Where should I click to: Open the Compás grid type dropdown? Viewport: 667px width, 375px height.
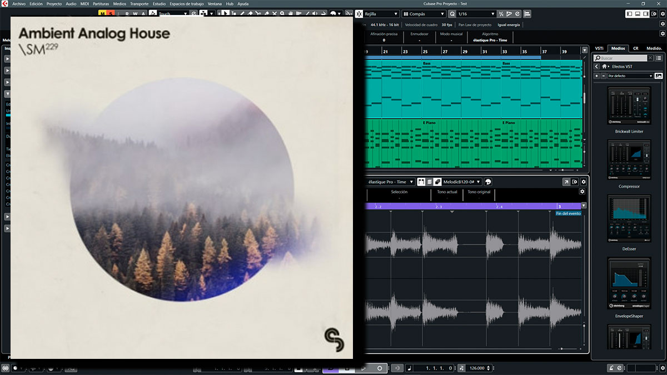pos(423,14)
